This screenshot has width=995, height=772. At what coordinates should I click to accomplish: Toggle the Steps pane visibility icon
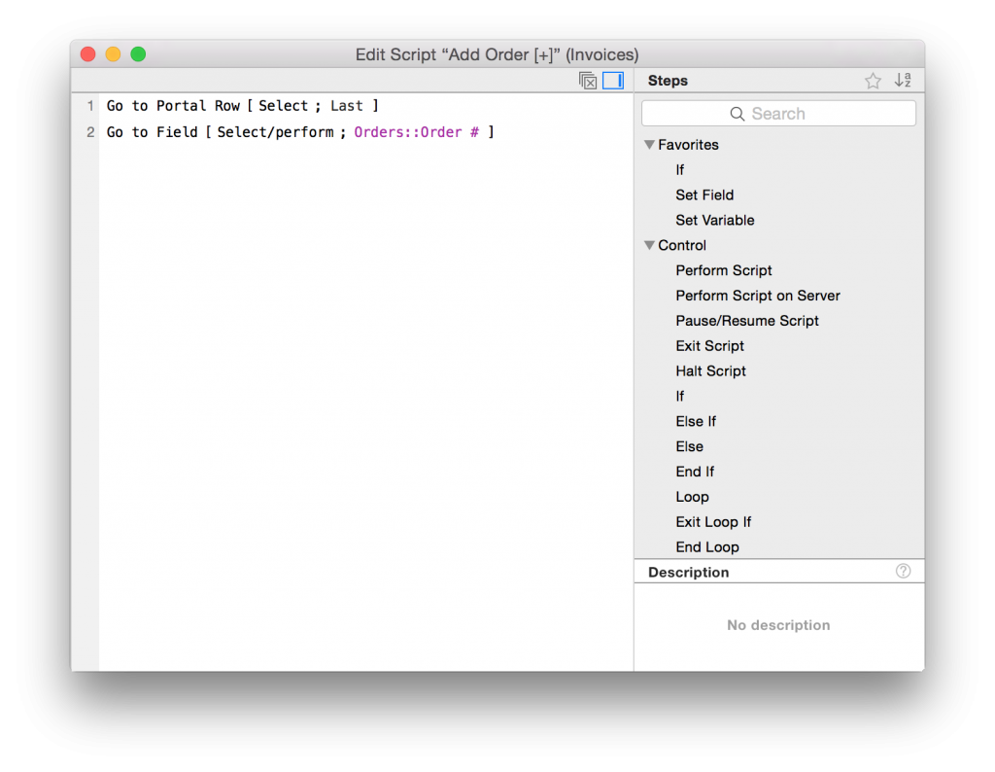tap(612, 81)
